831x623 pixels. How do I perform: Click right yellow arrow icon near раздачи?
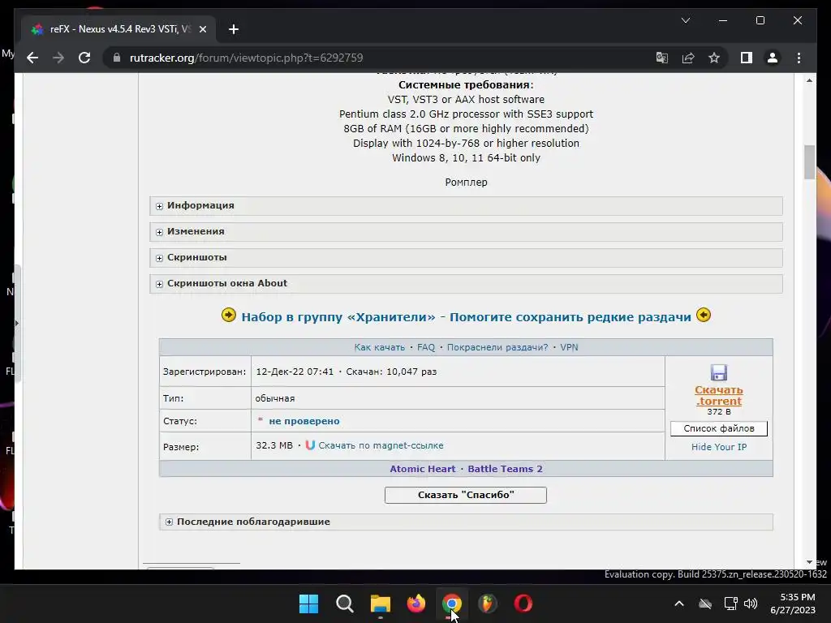pyautogui.click(x=704, y=316)
